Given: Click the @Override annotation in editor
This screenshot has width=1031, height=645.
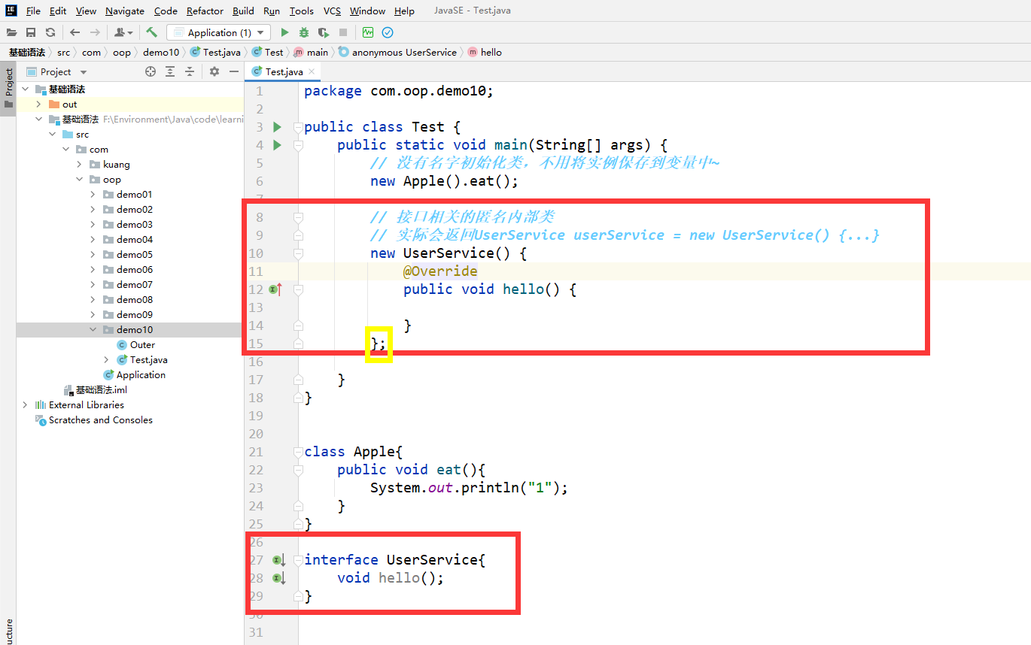Looking at the screenshot, I should point(440,271).
